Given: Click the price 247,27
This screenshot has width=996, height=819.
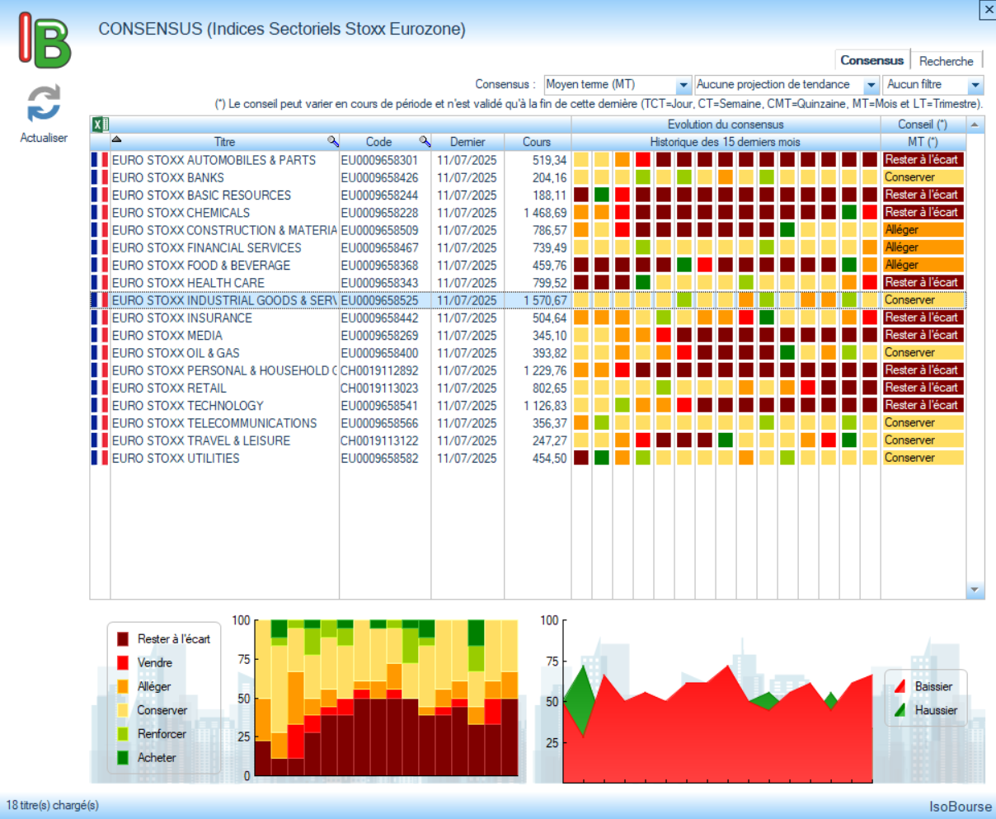Looking at the screenshot, I should click(x=550, y=440).
